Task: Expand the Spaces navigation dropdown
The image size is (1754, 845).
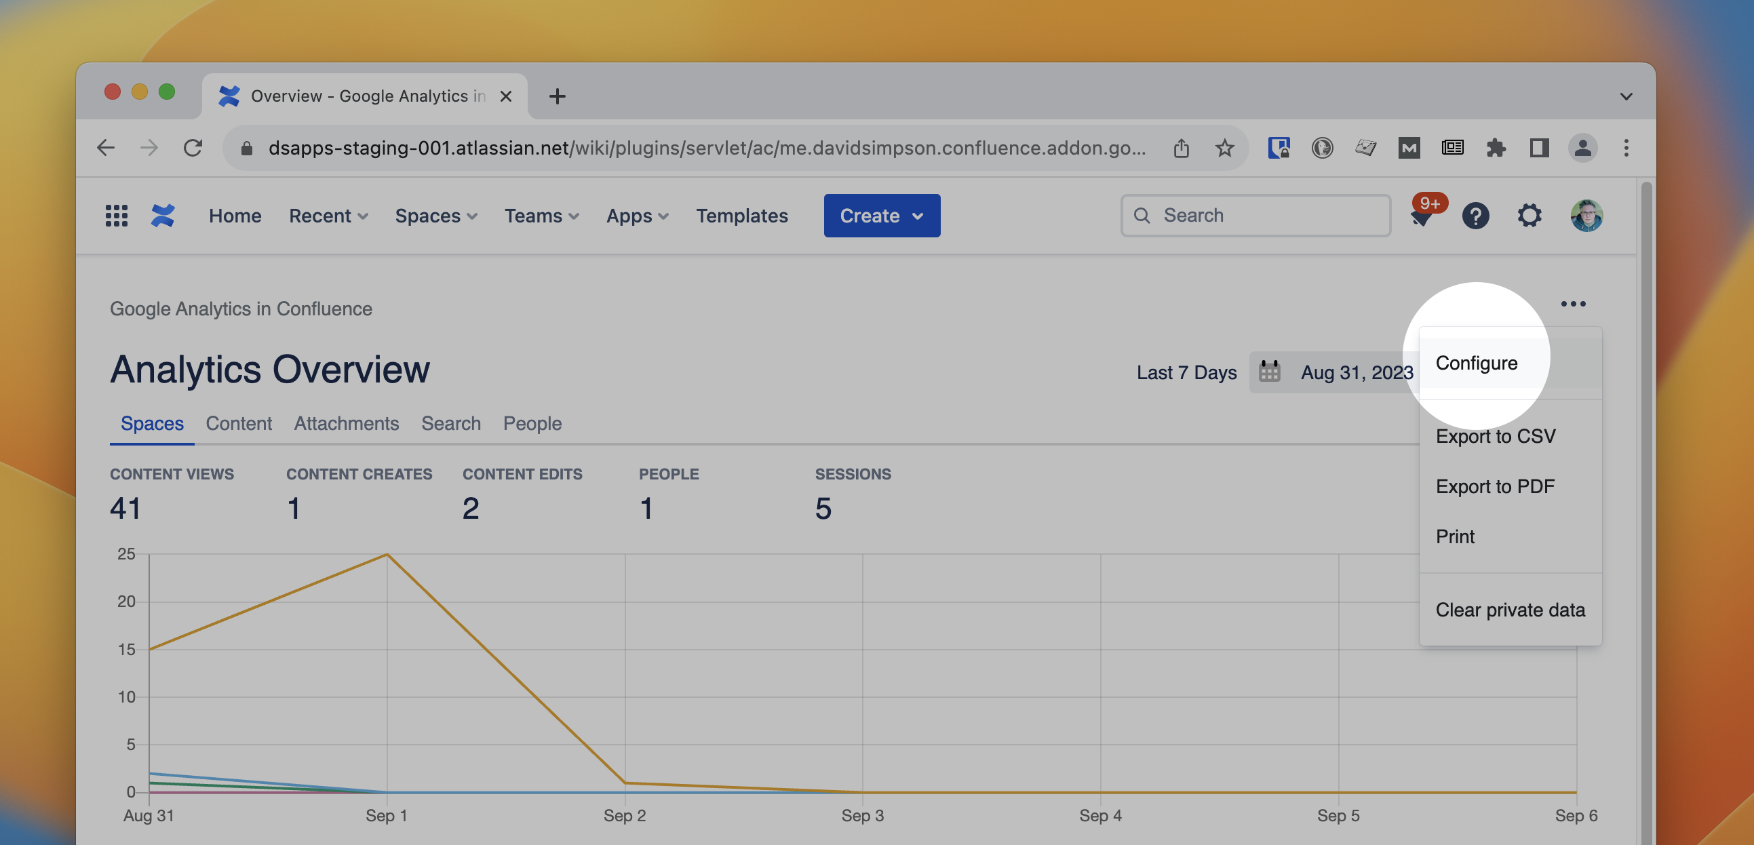Action: pos(435,216)
